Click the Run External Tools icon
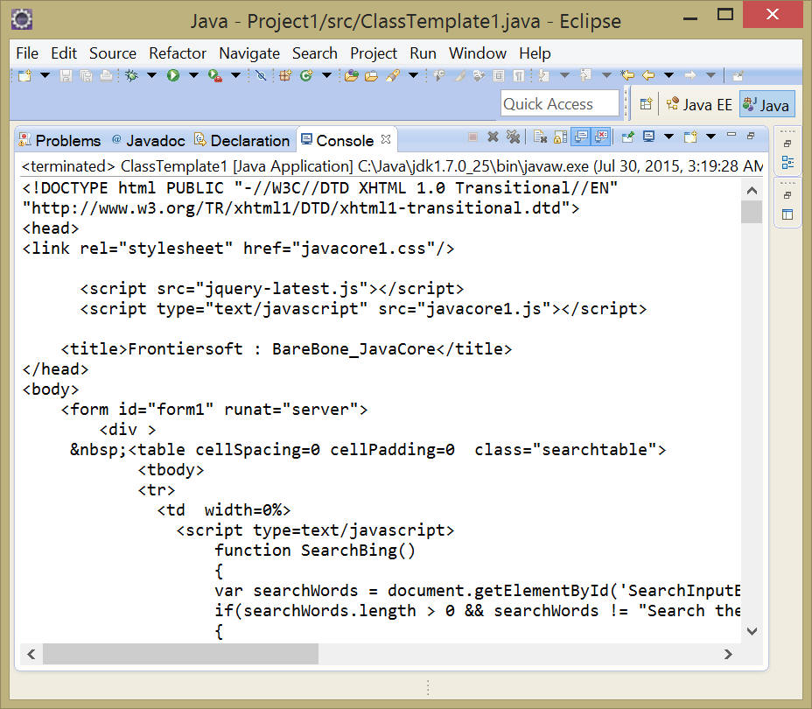Screen dimensions: 812x709 tap(215, 75)
